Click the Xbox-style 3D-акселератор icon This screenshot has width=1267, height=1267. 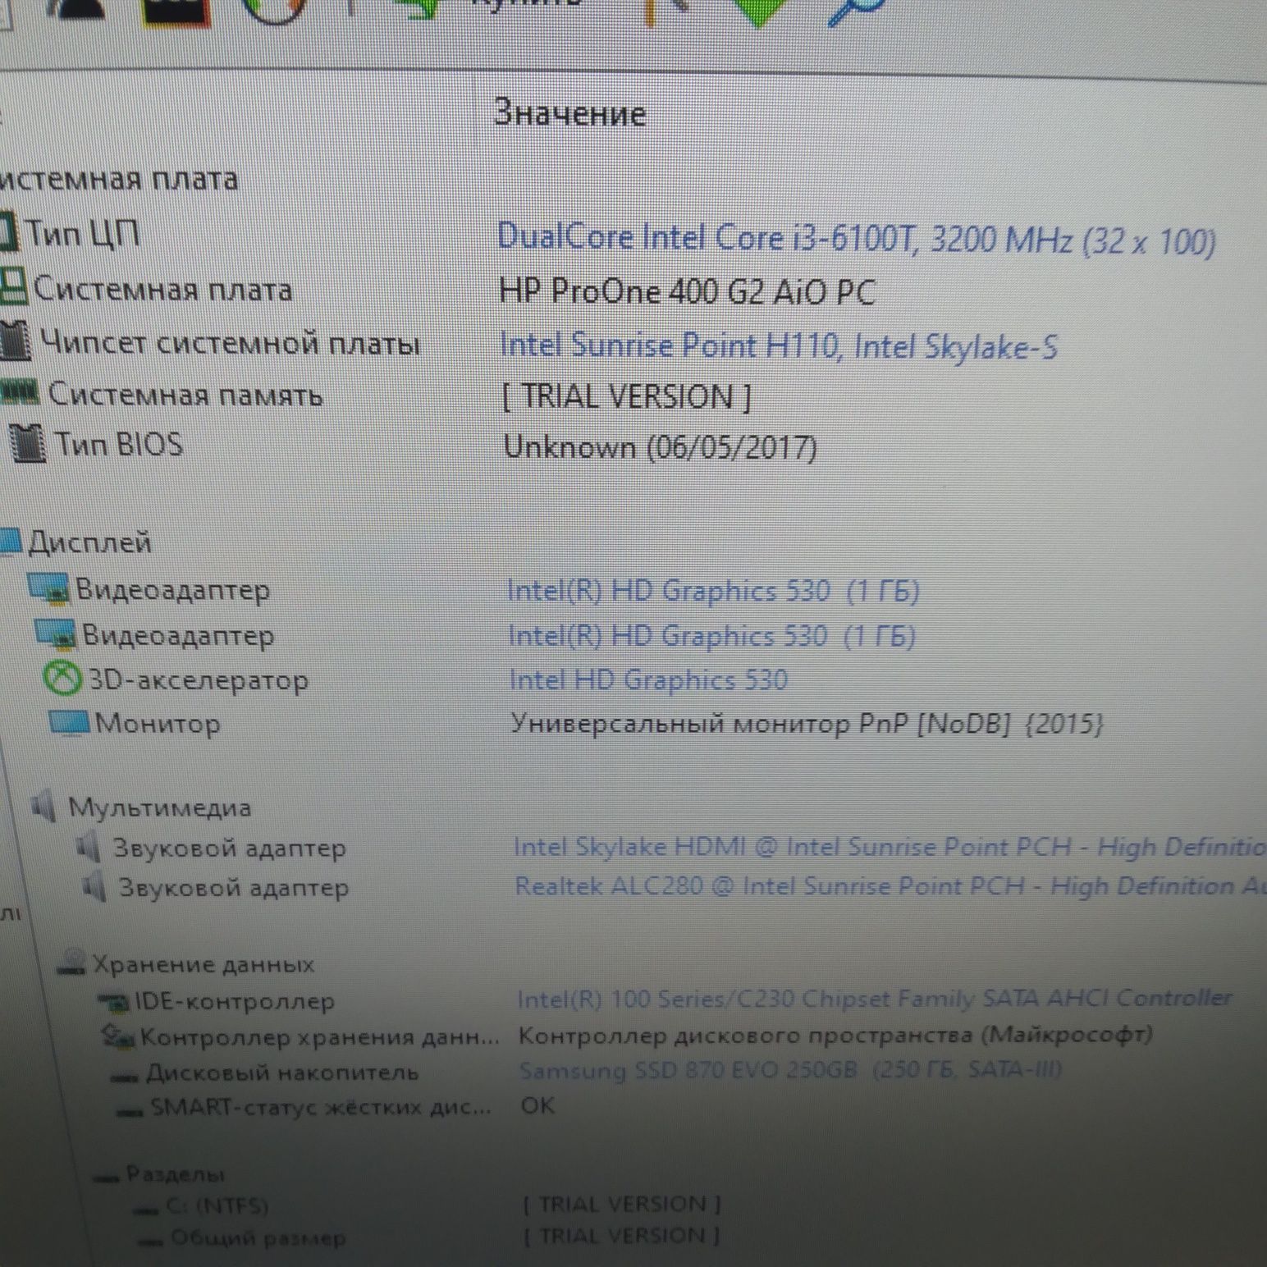62,679
